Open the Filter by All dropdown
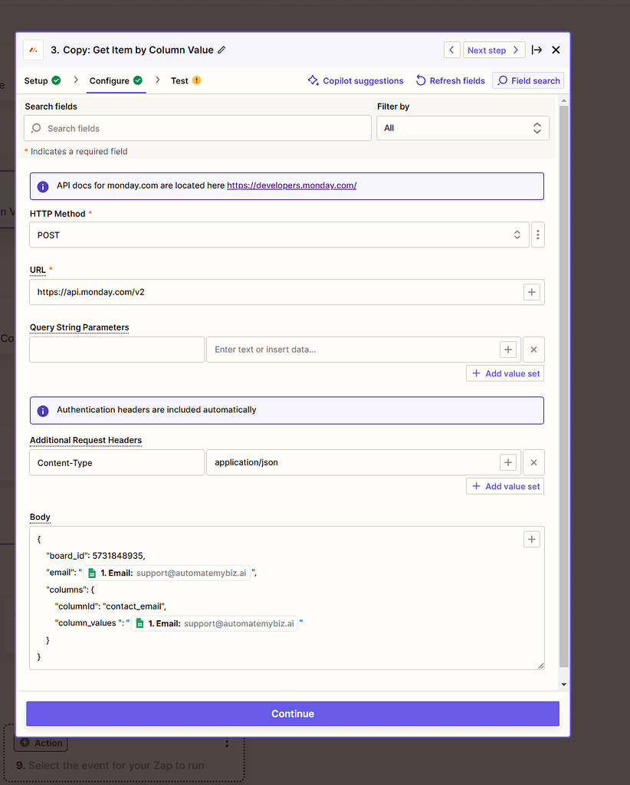 click(x=463, y=128)
